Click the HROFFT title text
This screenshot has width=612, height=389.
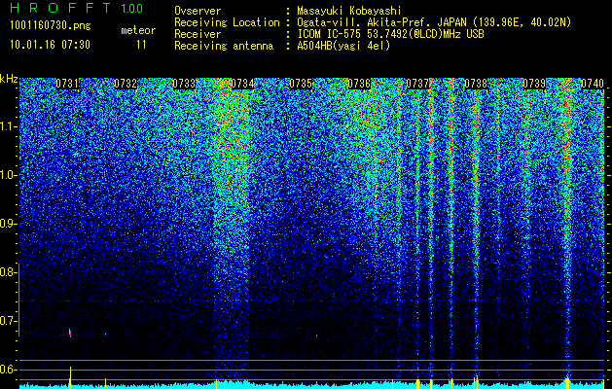point(60,8)
